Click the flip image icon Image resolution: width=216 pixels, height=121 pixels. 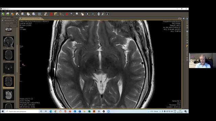pos(107,14)
